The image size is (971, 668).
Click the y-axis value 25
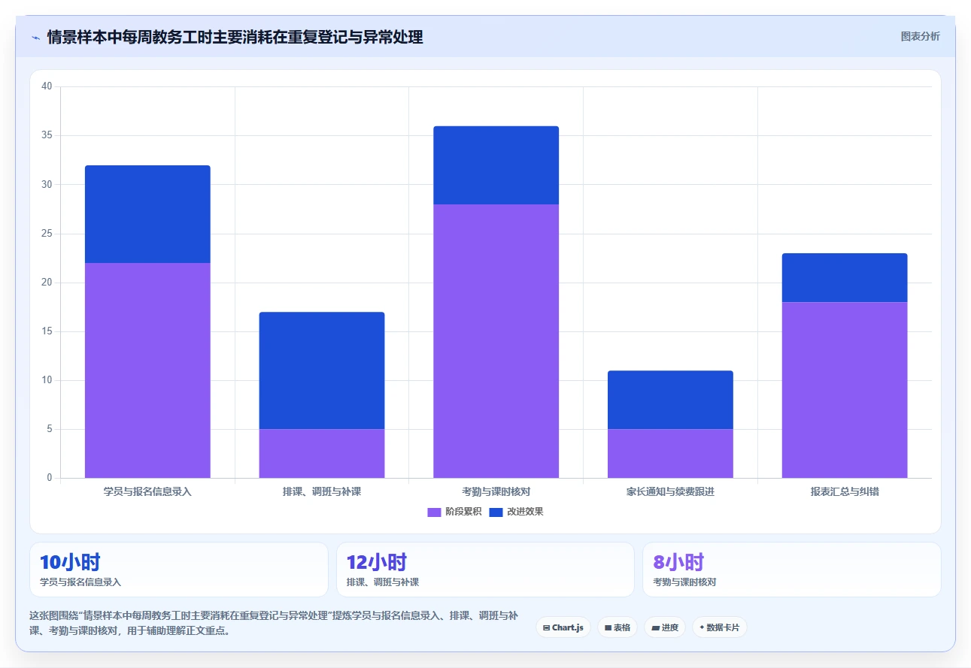[47, 234]
